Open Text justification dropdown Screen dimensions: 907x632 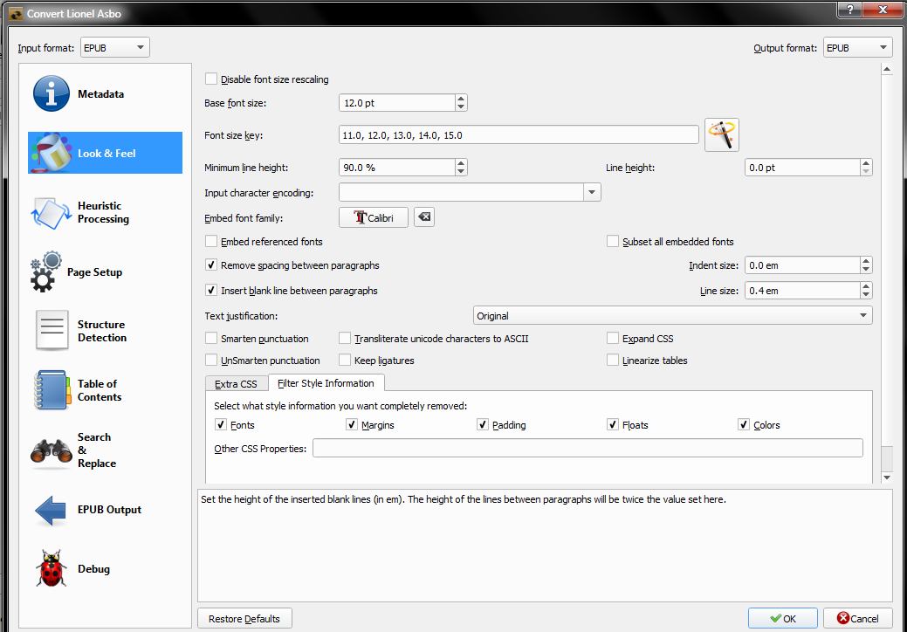coord(673,316)
